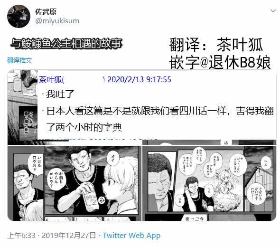
Task: Open the Twitter Web App source link
Action: 131,236
